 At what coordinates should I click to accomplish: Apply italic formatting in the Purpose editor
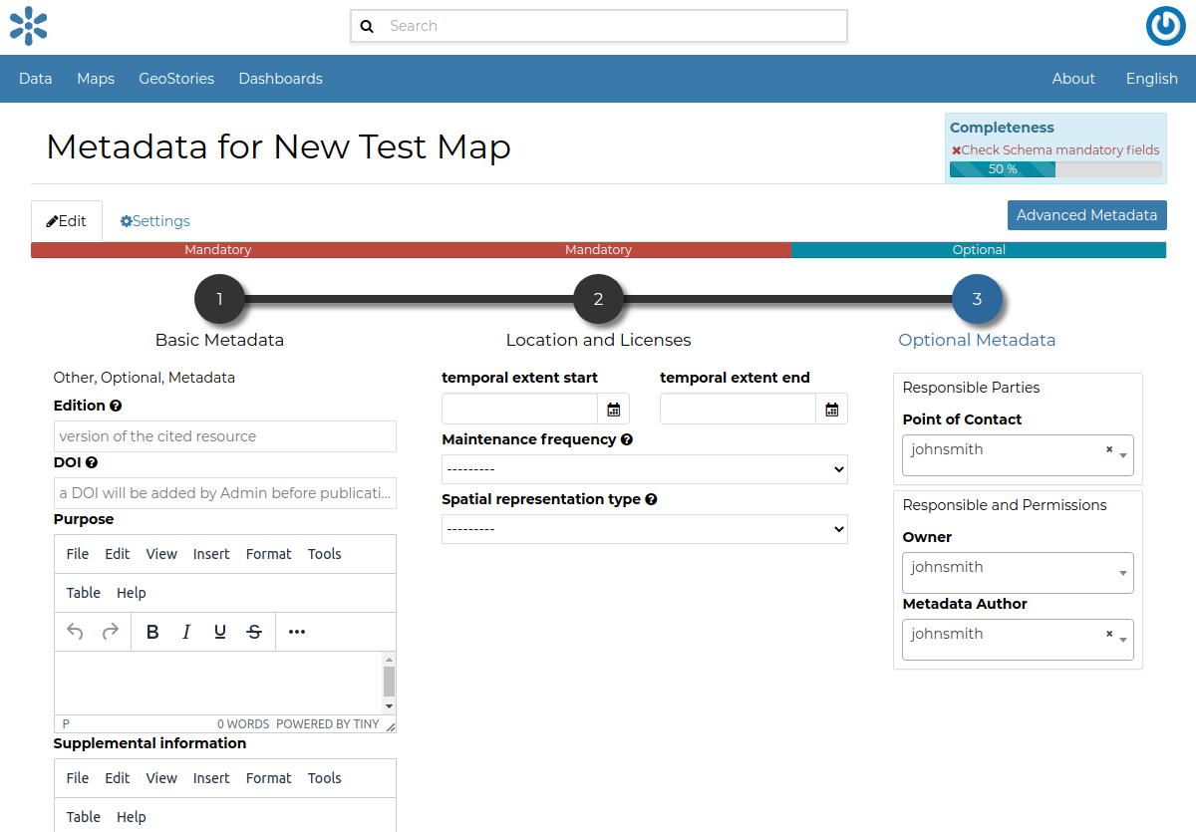(186, 631)
